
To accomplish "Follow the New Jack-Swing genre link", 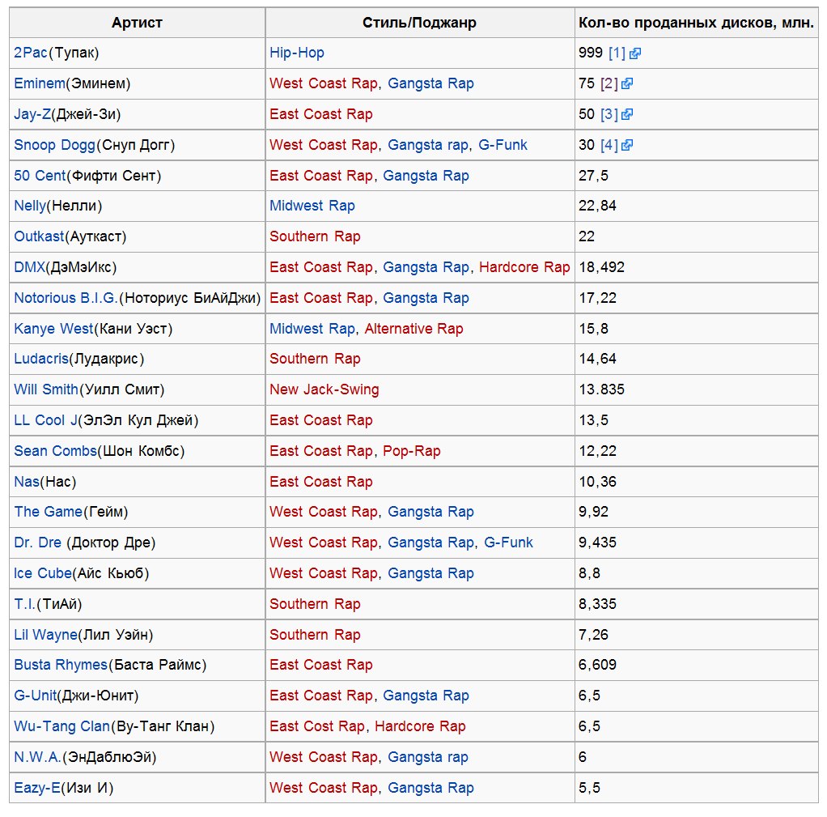I will coord(324,389).
